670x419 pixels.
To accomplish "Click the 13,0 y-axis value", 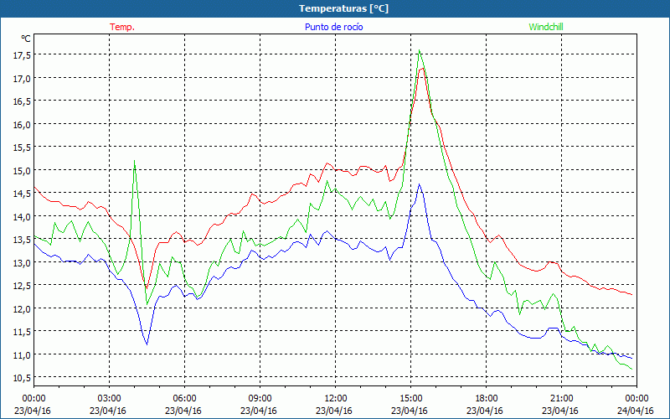I will (x=23, y=262).
